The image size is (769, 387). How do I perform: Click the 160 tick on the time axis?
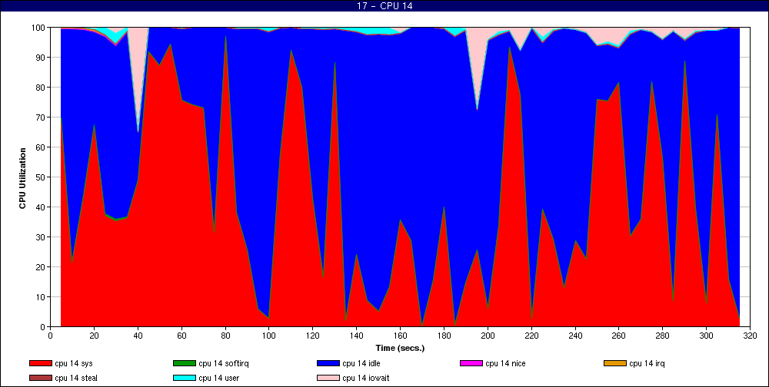(400, 336)
